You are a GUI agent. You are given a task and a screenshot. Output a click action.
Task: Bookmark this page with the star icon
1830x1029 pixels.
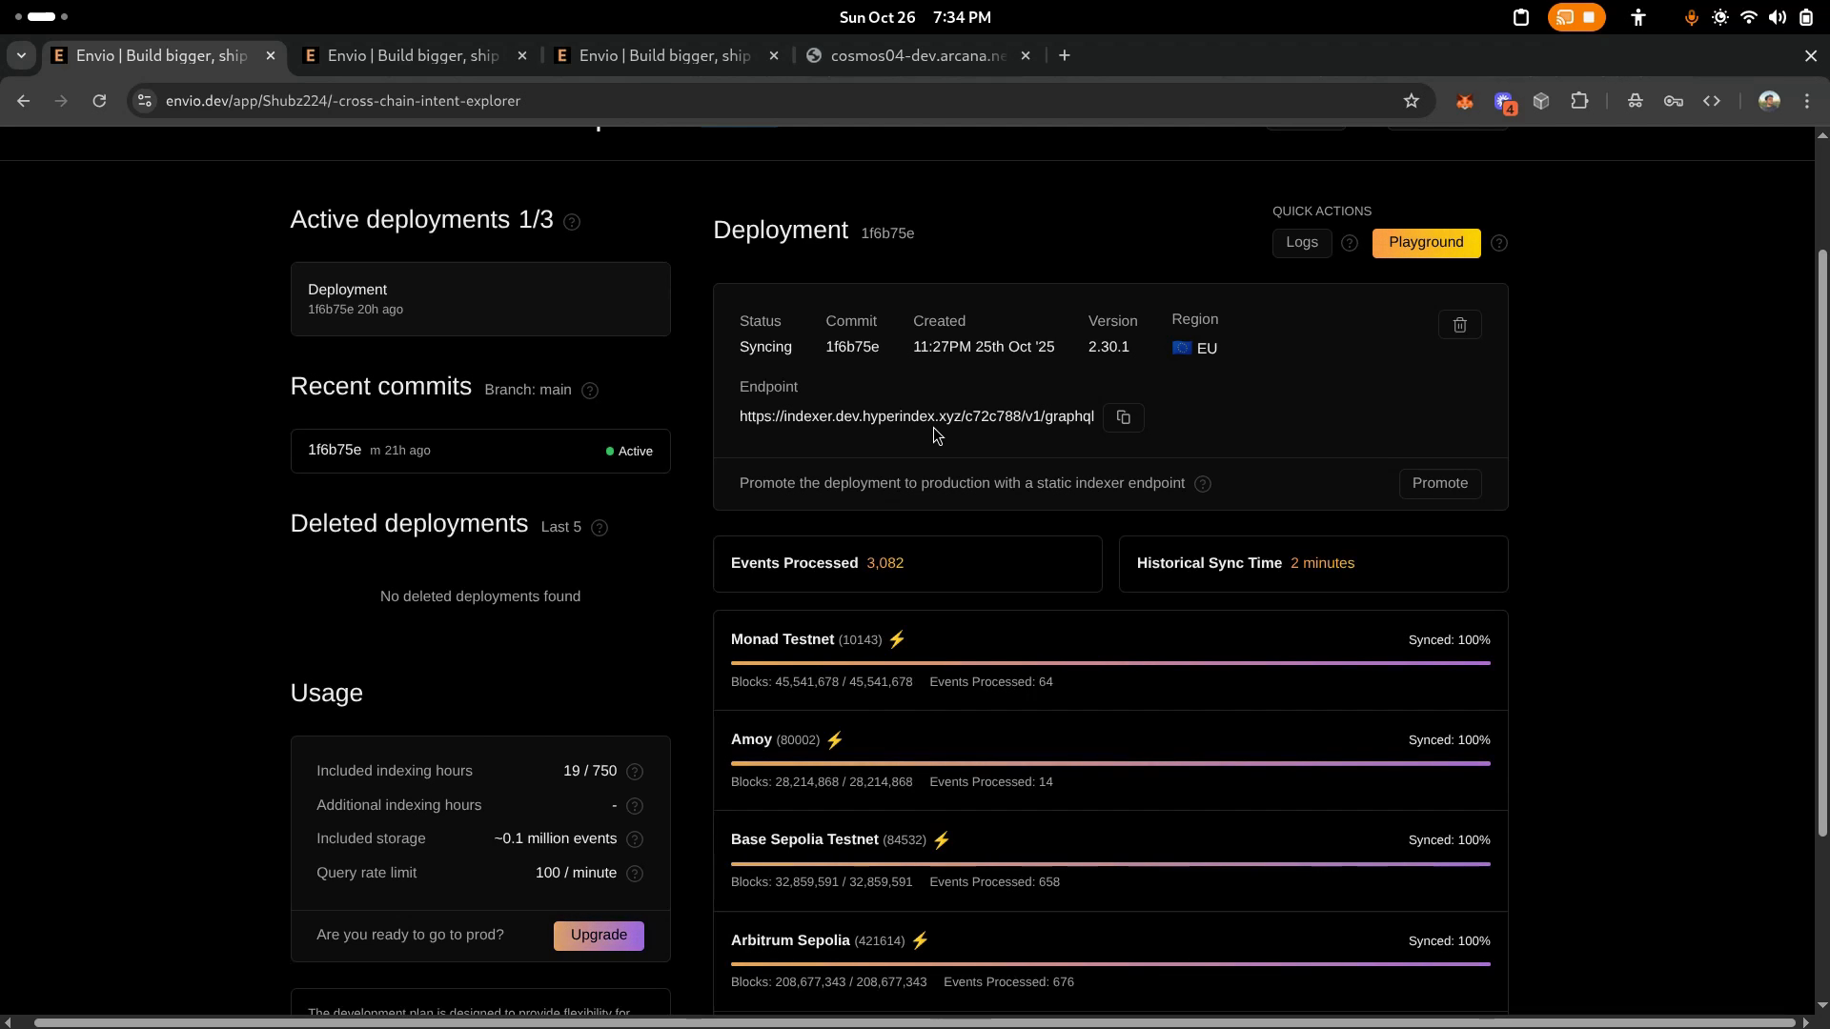coord(1412,101)
